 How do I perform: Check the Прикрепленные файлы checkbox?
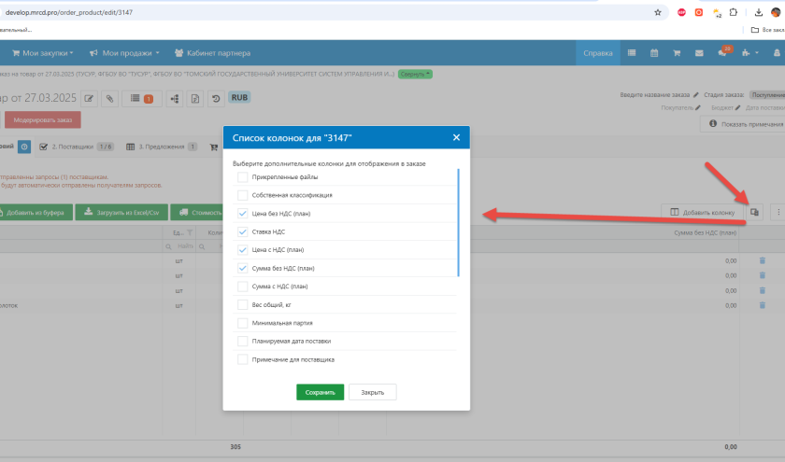click(x=242, y=177)
